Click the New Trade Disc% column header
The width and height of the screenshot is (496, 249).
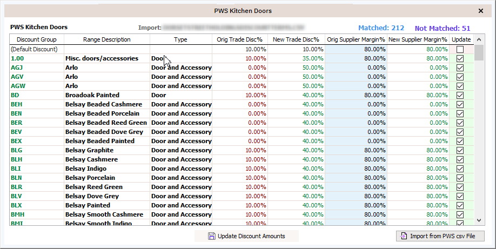[x=296, y=39]
